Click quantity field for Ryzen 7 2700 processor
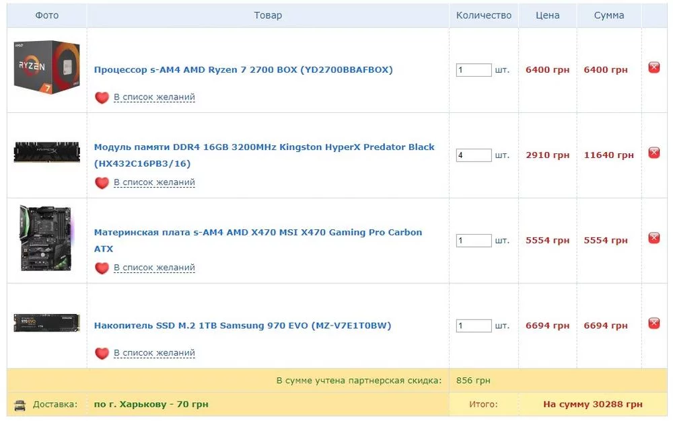This screenshot has height=425, width=673. 473,70
